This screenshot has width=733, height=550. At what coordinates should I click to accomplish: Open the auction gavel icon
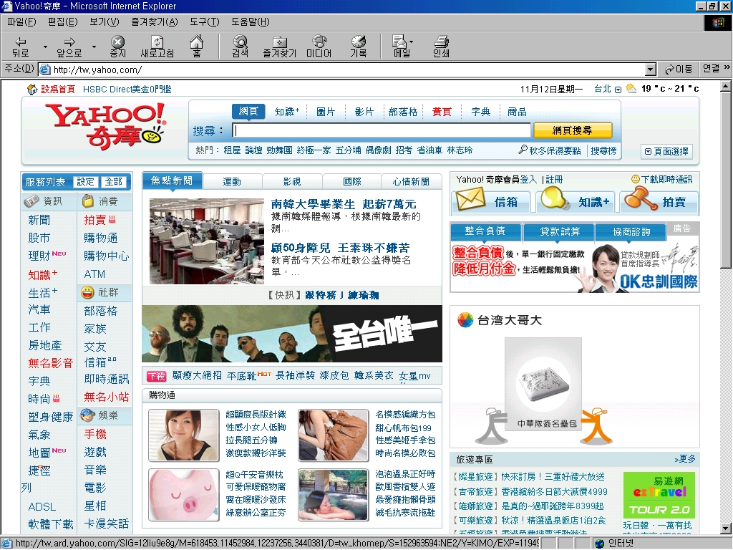tap(641, 198)
